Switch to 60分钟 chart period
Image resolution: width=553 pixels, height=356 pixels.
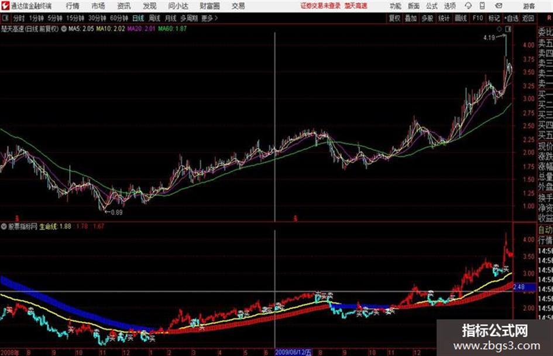(x=119, y=18)
